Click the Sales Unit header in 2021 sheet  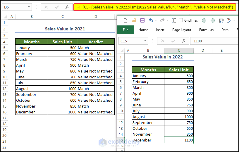(x=63, y=42)
